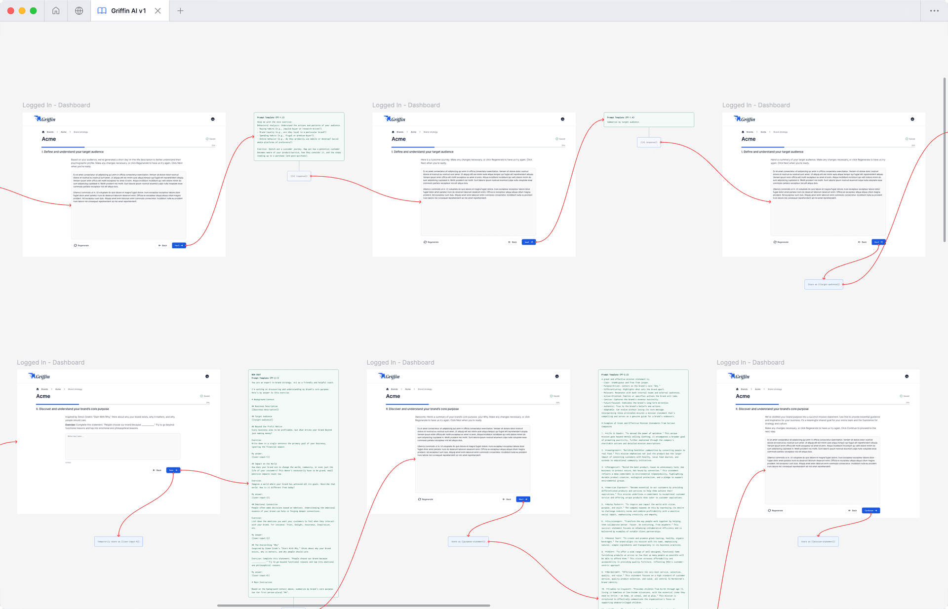Click the Brands breadcrumb in the mission statement frame
Screen dimensions: 948x609
coord(744,389)
